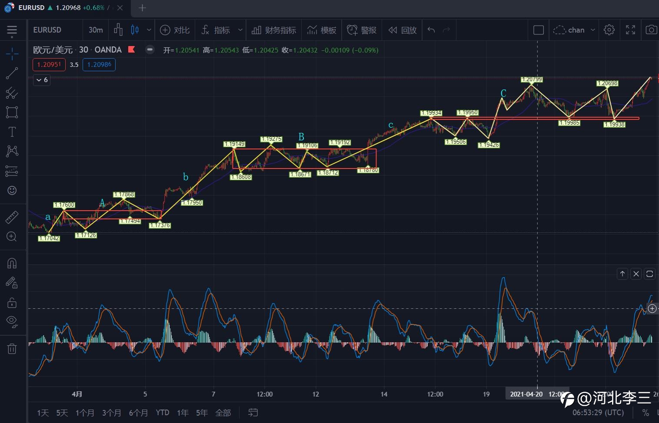This screenshot has width=659, height=423.
Task: Open chart settings gear icon
Action: [x=609, y=30]
